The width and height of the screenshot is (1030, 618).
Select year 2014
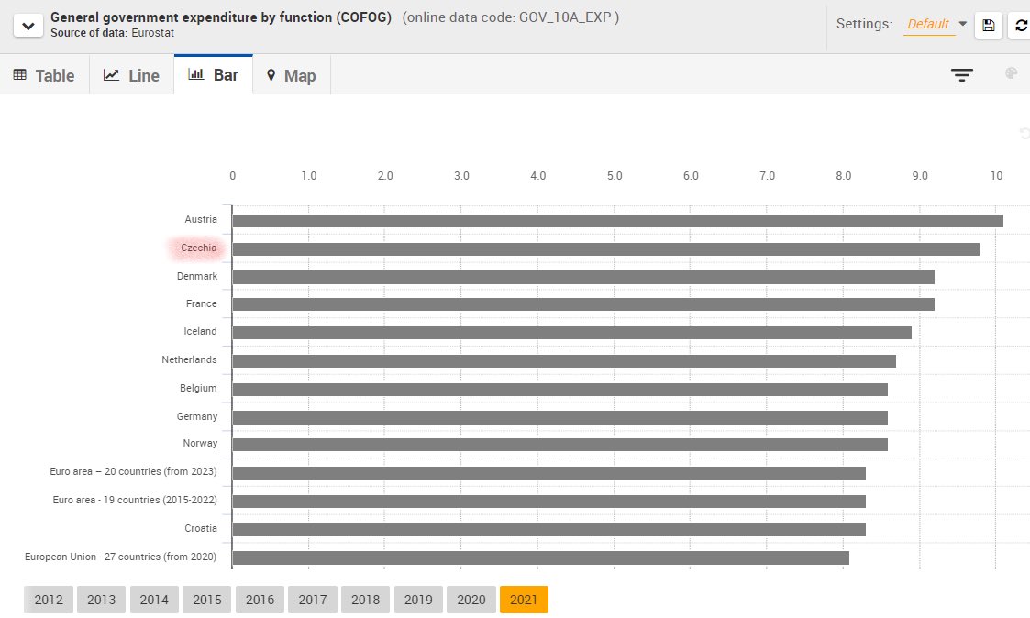[x=154, y=600]
